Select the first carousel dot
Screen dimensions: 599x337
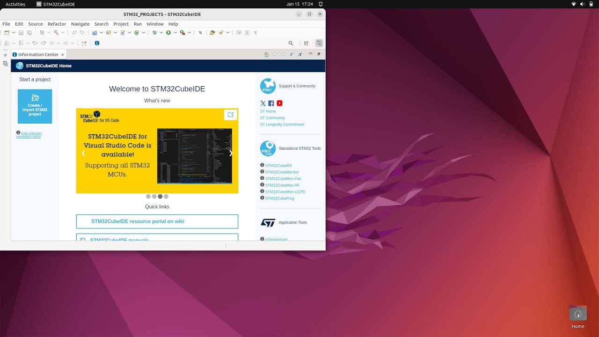148,197
